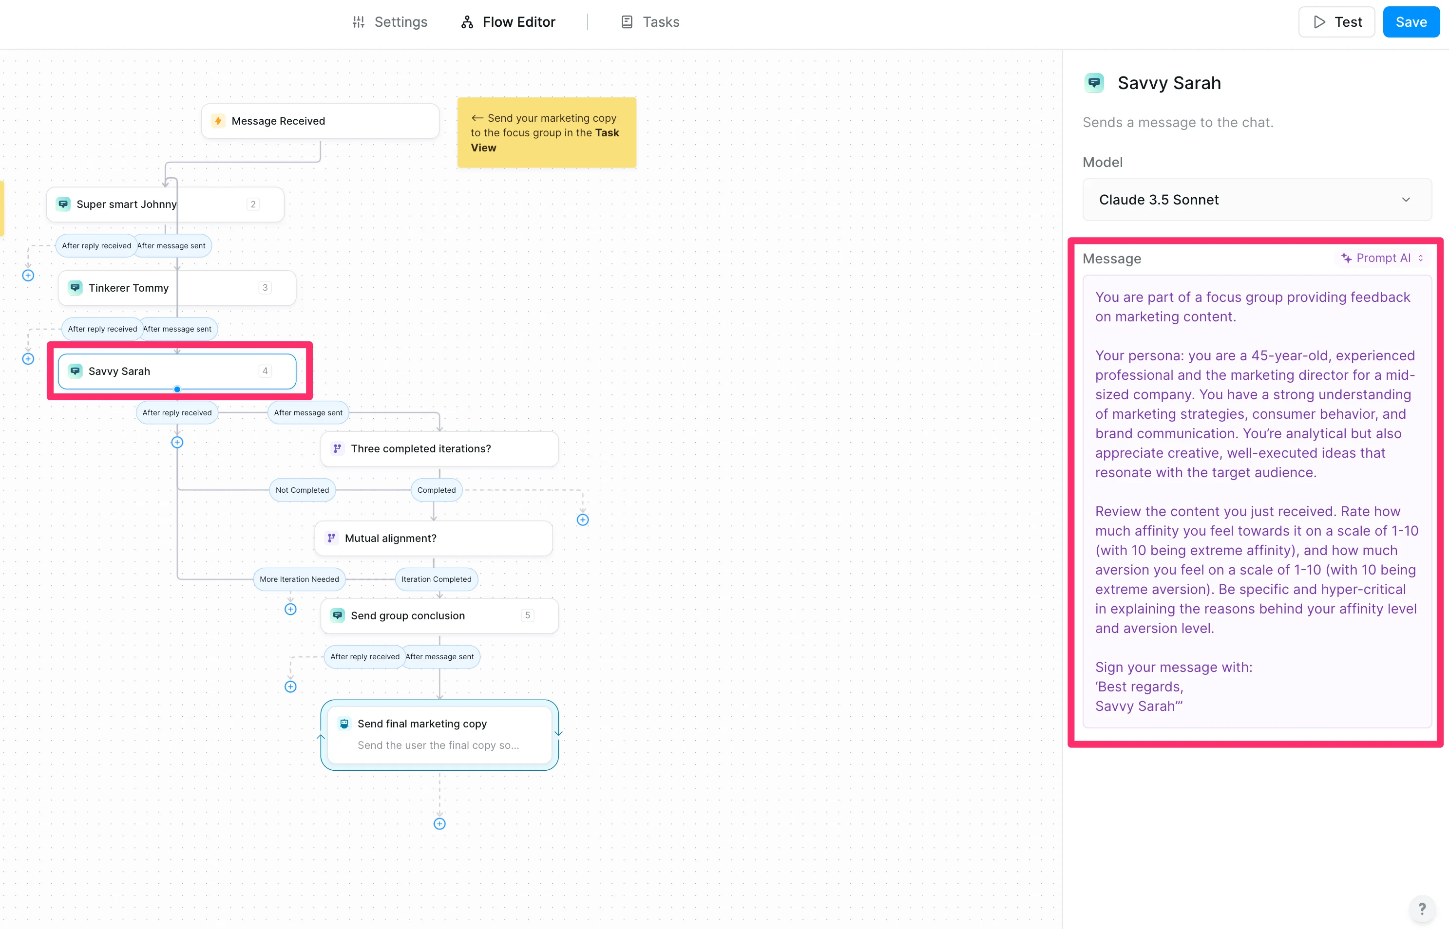
Task: Click the chat icon on Tinkerer Tommy node
Action: click(76, 288)
